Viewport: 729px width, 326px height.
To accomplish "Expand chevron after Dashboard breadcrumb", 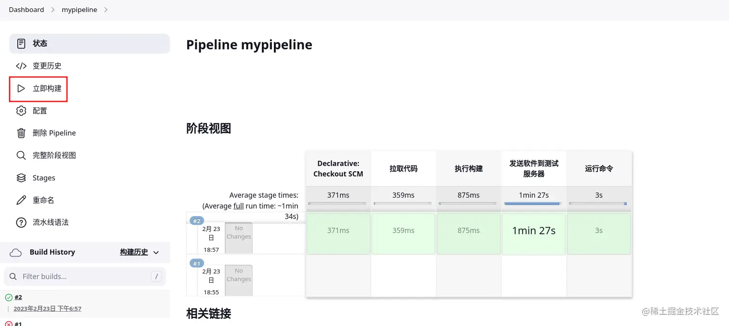I will tap(53, 10).
